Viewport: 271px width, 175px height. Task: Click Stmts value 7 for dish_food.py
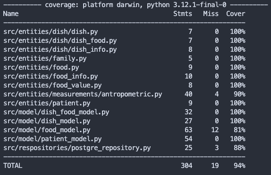pyautogui.click(x=190, y=40)
